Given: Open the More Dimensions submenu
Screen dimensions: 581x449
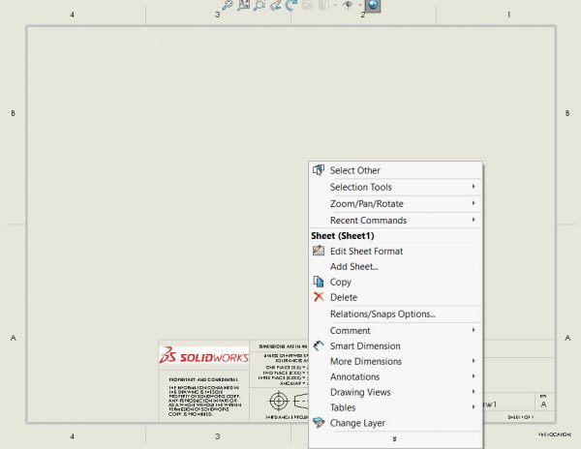Looking at the screenshot, I should tap(395, 361).
